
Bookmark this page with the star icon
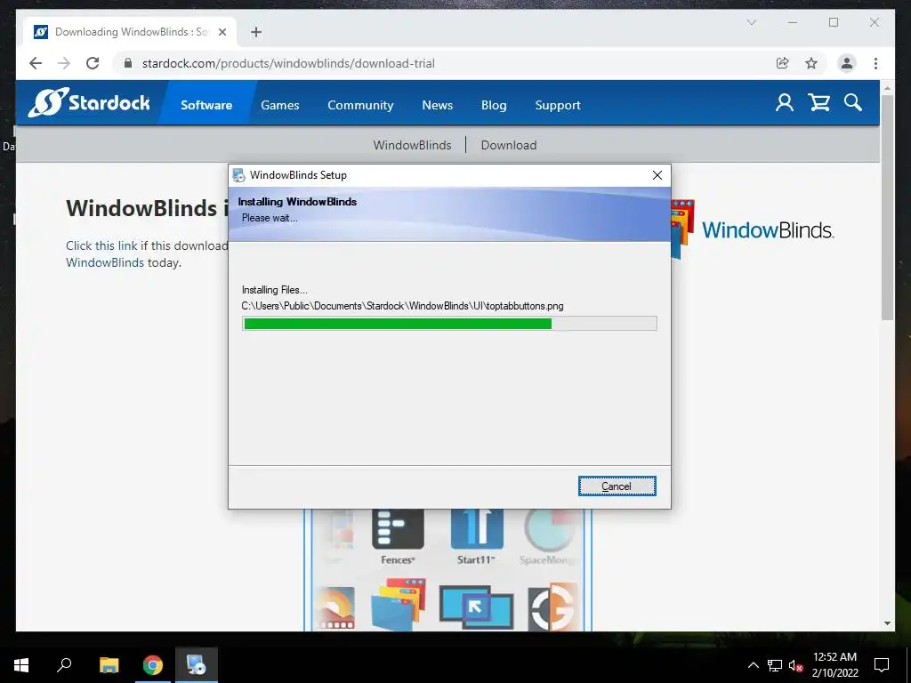tap(811, 63)
